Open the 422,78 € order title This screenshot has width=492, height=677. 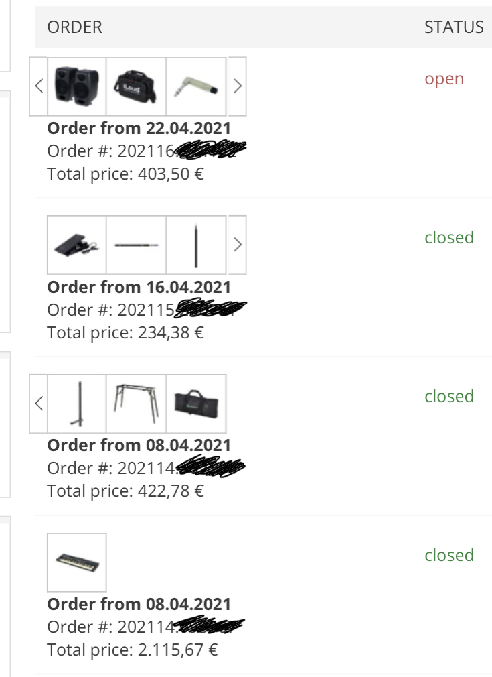[x=139, y=445]
